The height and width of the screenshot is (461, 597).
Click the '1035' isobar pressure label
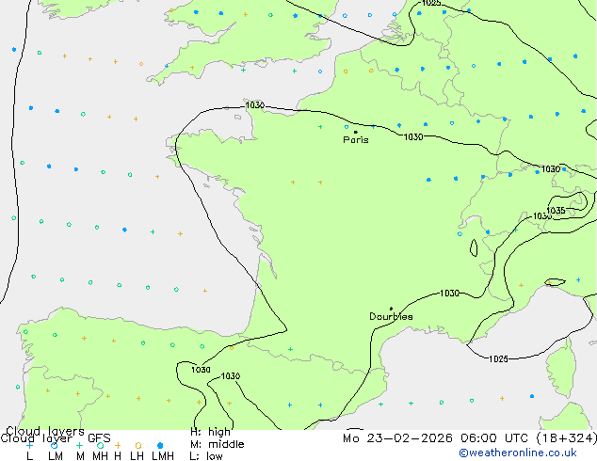pos(556,211)
